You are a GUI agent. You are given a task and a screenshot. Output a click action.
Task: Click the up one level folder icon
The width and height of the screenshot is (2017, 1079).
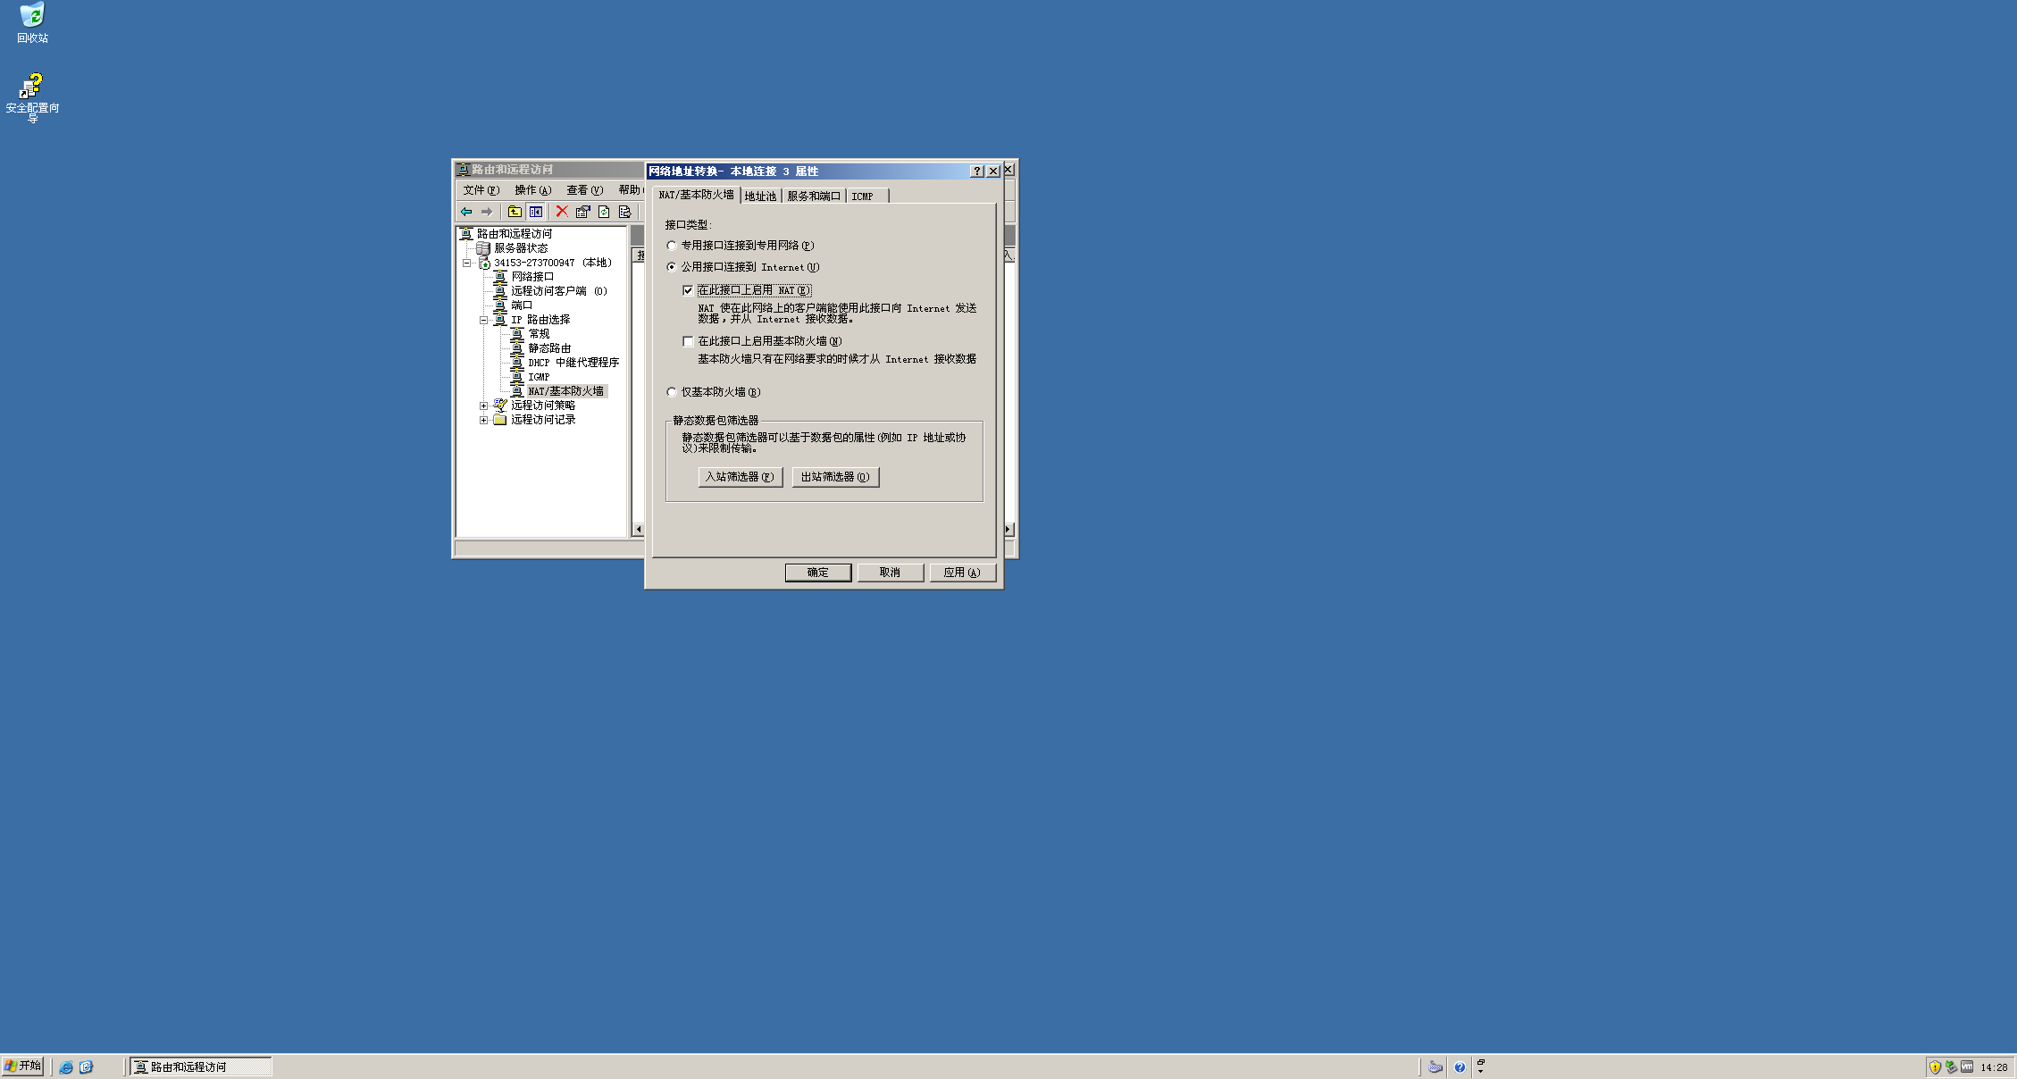pos(515,212)
